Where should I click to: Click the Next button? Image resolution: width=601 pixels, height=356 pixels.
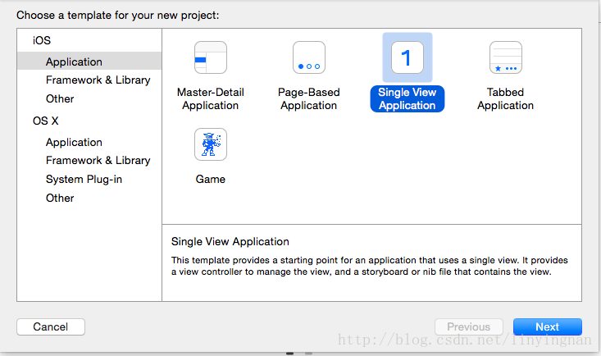point(548,326)
